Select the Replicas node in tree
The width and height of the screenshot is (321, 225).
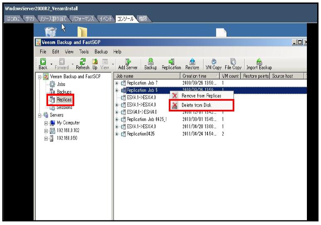64,99
